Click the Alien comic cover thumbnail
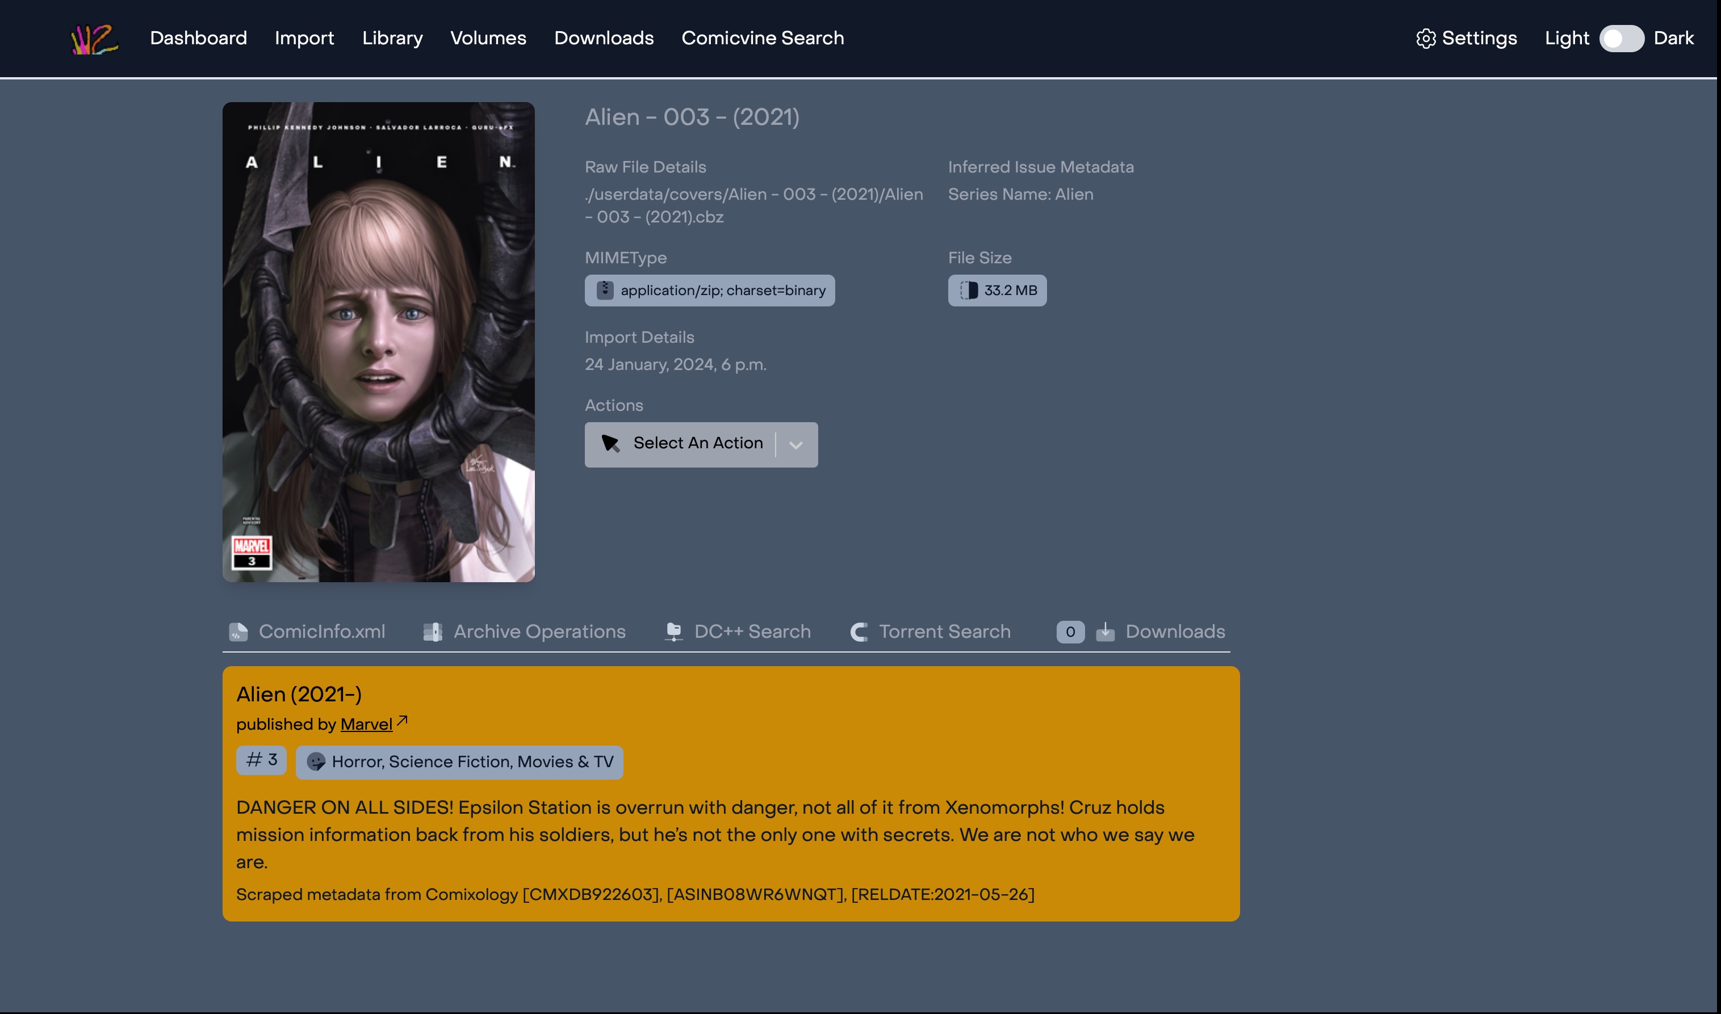This screenshot has height=1014, width=1721. 378,342
